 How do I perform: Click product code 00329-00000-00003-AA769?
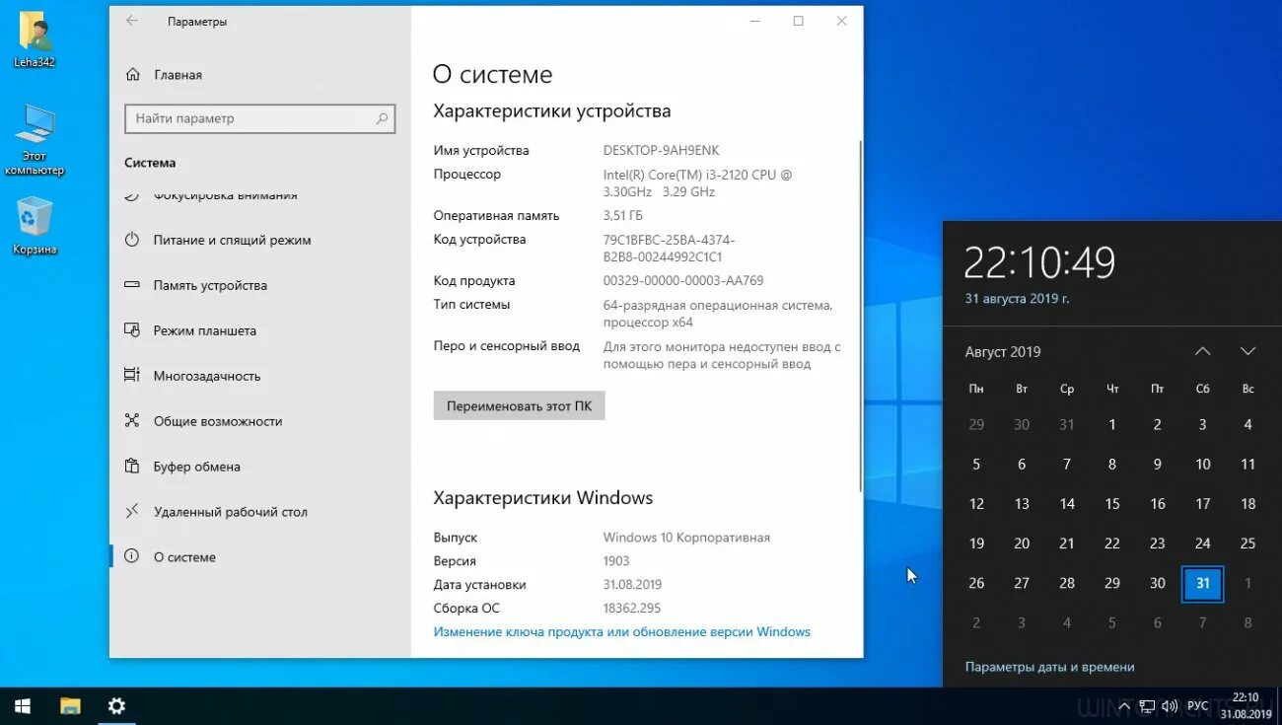tap(683, 281)
